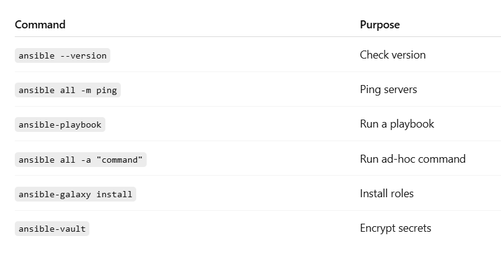The height and width of the screenshot is (257, 501).
Task: Click the "--version" flag text
Action: click(x=83, y=55)
